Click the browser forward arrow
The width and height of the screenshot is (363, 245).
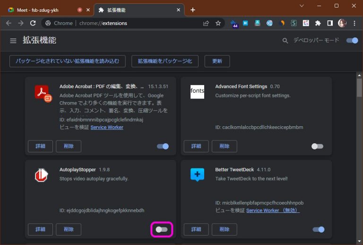(21, 23)
